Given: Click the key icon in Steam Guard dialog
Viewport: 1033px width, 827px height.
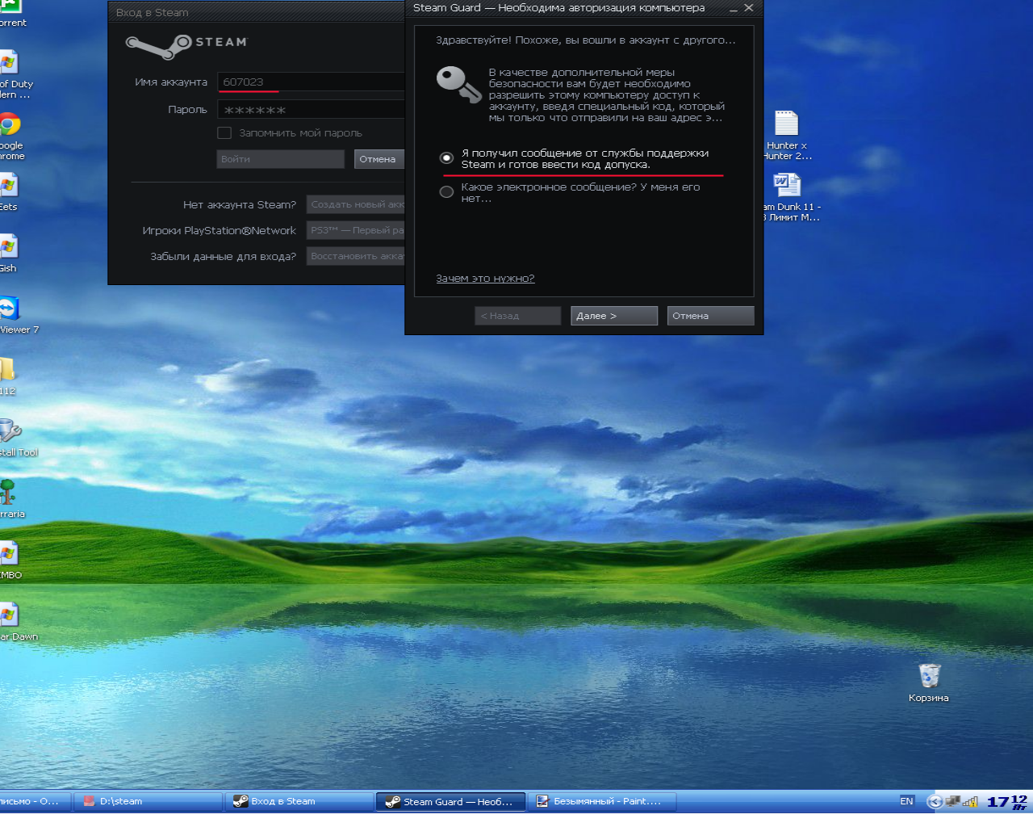Looking at the screenshot, I should pyautogui.click(x=458, y=85).
